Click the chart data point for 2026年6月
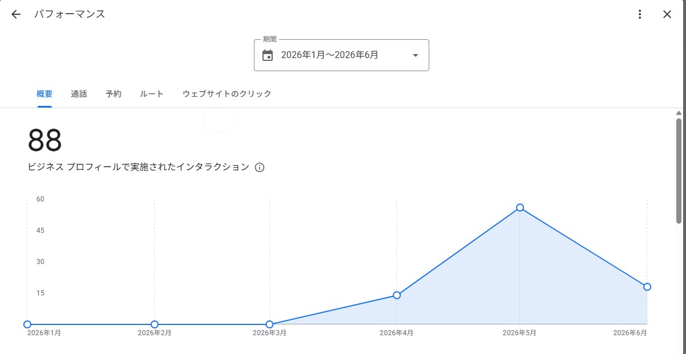 click(x=647, y=287)
